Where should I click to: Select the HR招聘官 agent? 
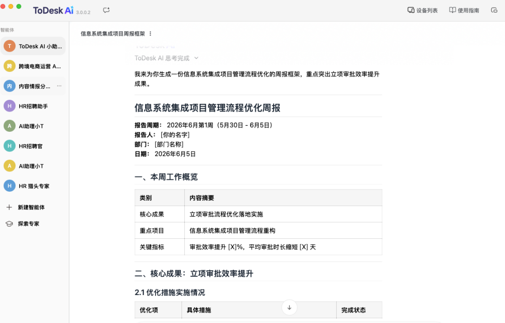coord(33,146)
